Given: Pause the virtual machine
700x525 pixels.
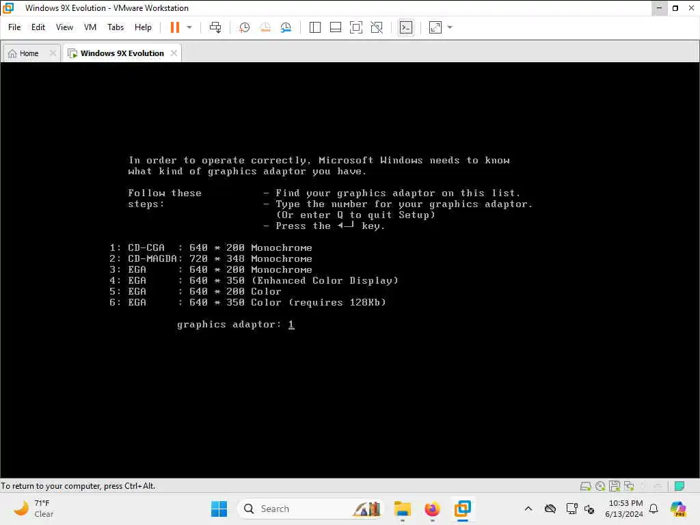Looking at the screenshot, I should click(x=174, y=27).
